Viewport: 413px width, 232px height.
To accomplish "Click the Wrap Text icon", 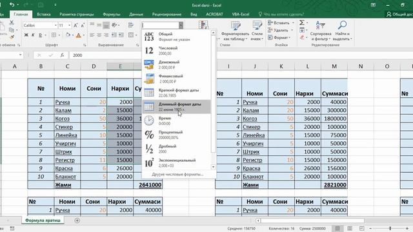I will pos(130,25).
